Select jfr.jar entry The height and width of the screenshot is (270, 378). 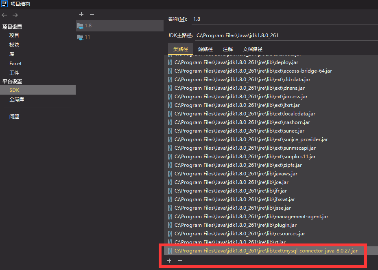click(x=271, y=191)
